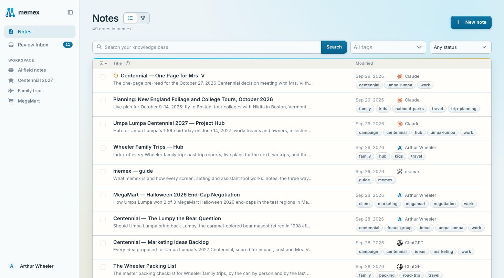Open the Lumpy the Bear Question note
The image size is (504, 278).
(x=167, y=218)
